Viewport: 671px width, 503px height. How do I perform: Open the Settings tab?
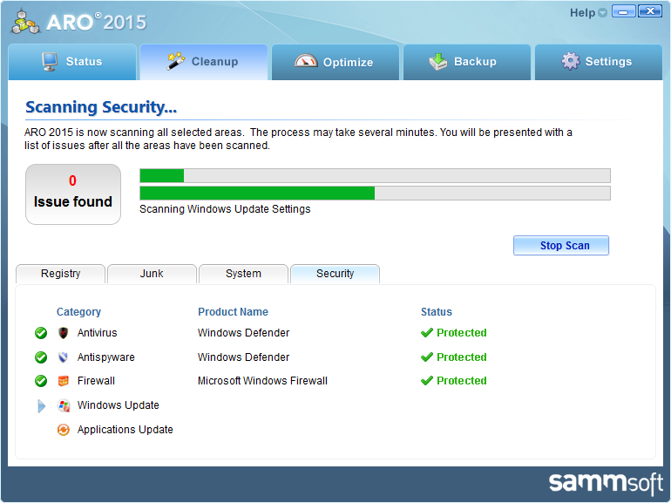click(598, 62)
